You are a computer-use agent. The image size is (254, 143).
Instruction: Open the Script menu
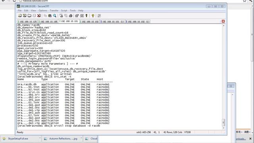click(64, 10)
